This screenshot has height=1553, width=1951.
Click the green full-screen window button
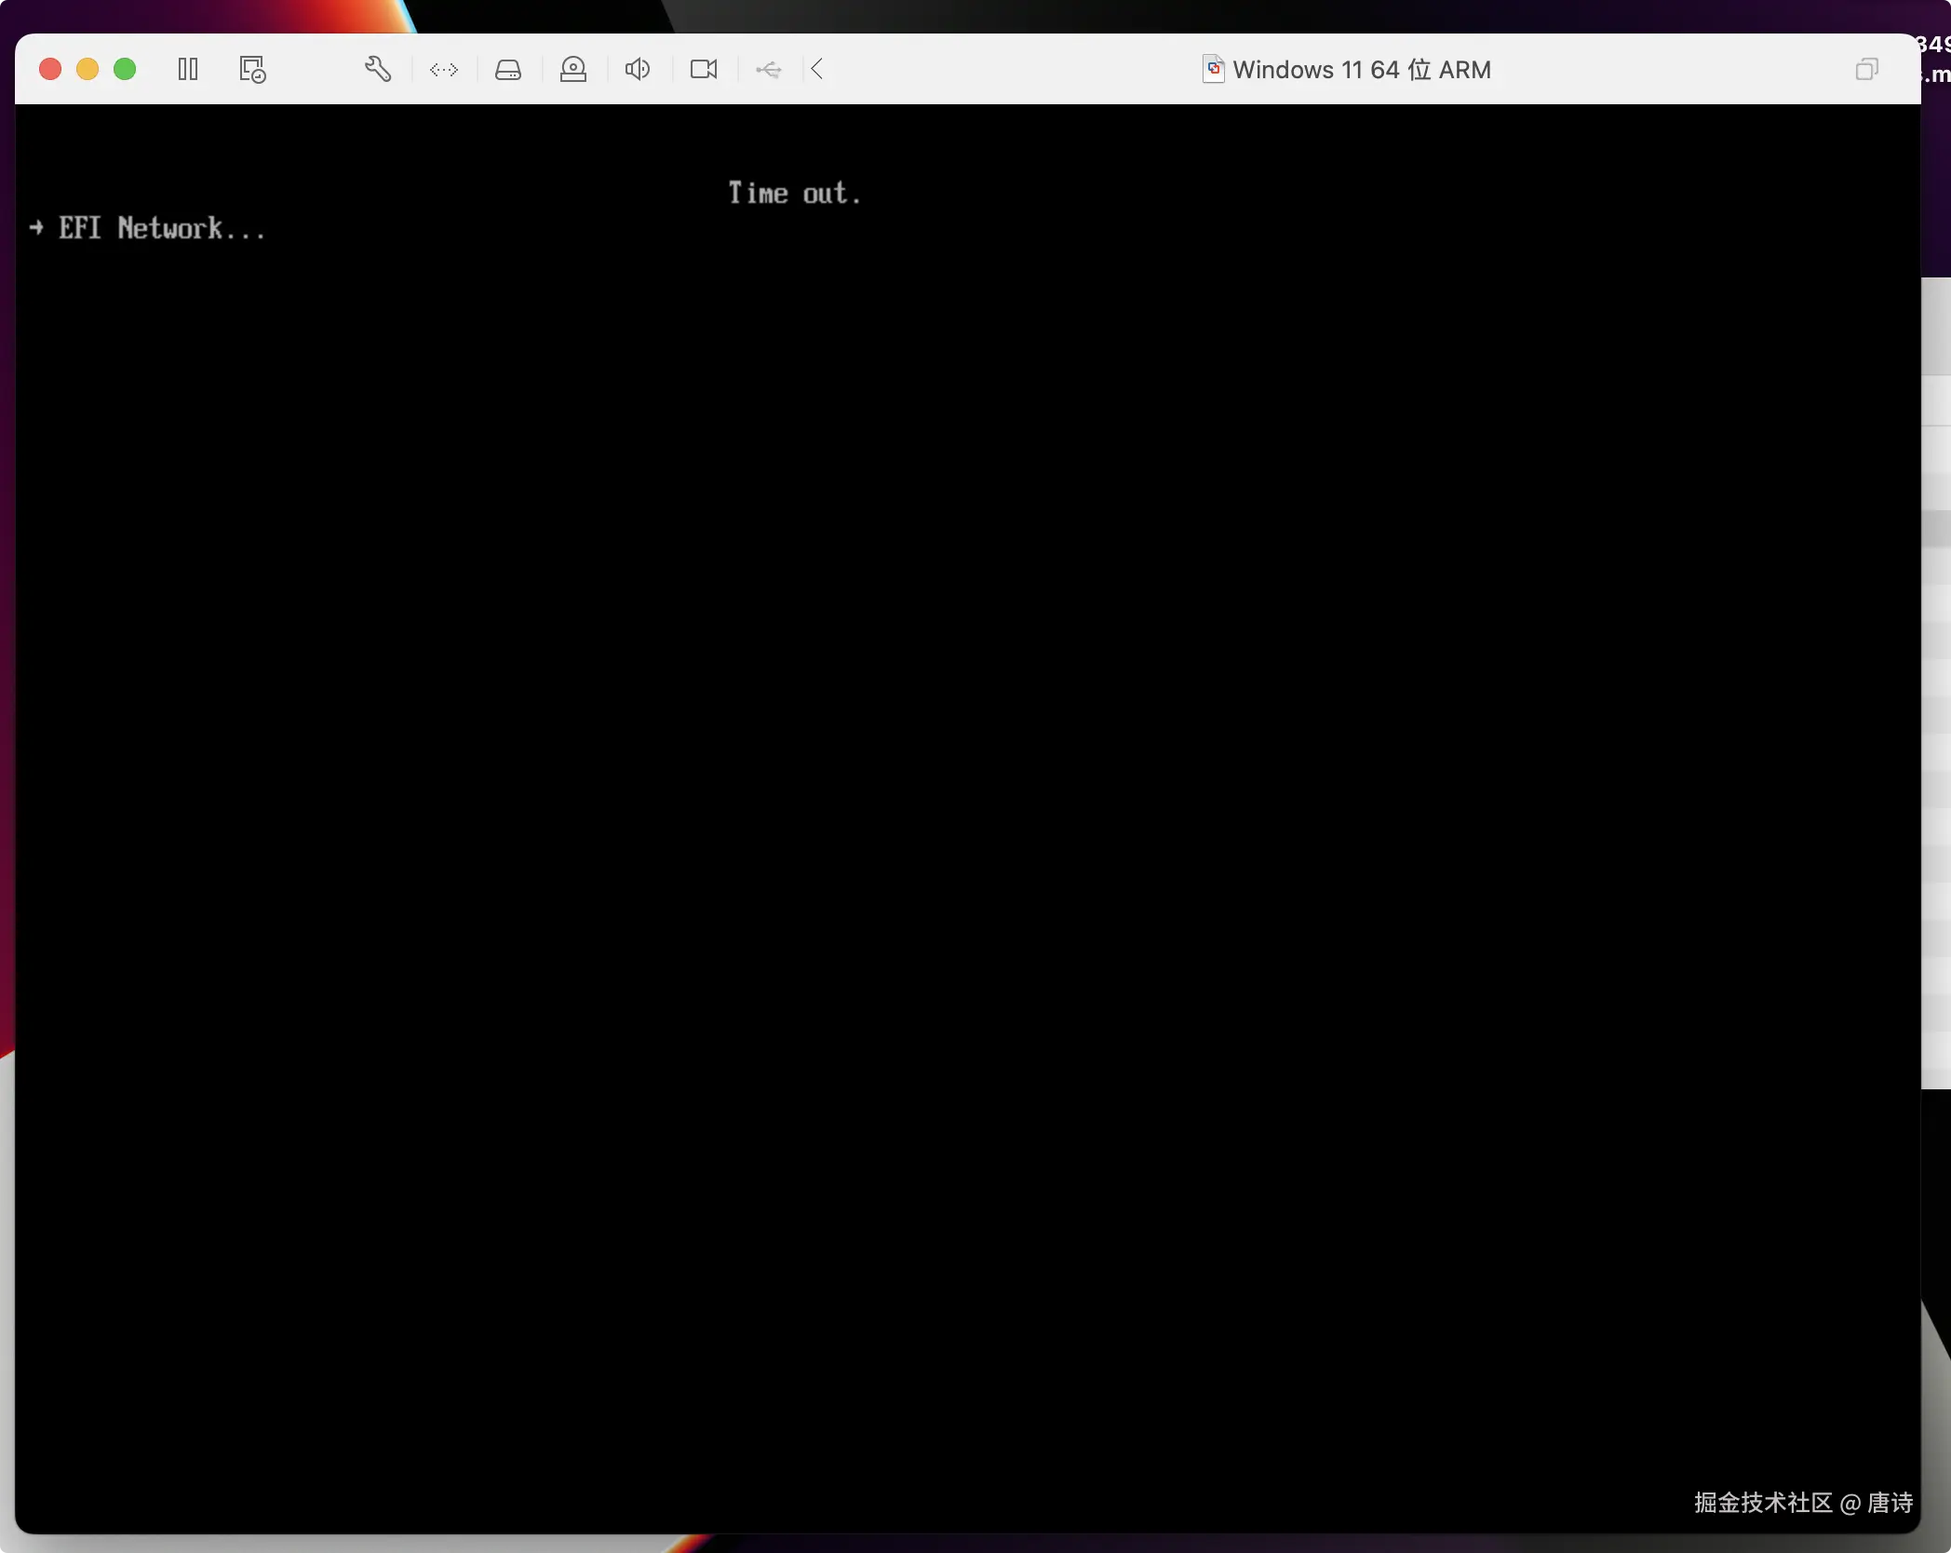pos(125,70)
